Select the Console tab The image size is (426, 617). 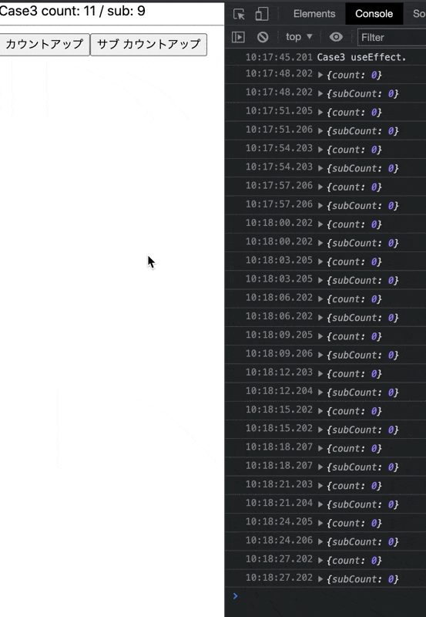point(374,14)
